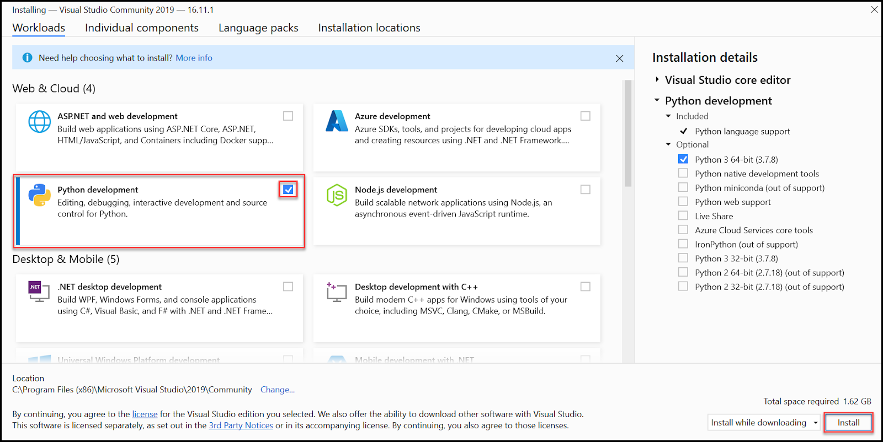The image size is (883, 442).
Task: Check Python native development tools
Action: (683, 173)
